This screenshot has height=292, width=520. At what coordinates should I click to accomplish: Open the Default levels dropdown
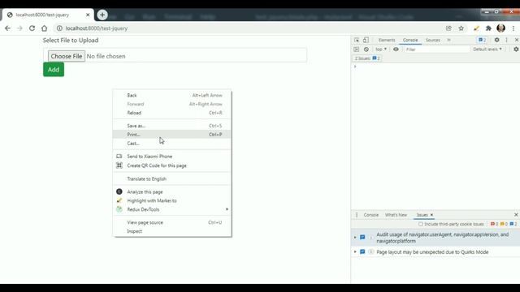coord(487,49)
